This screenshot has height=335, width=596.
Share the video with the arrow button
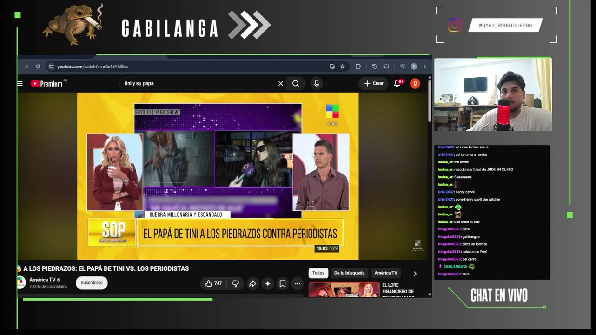click(252, 283)
